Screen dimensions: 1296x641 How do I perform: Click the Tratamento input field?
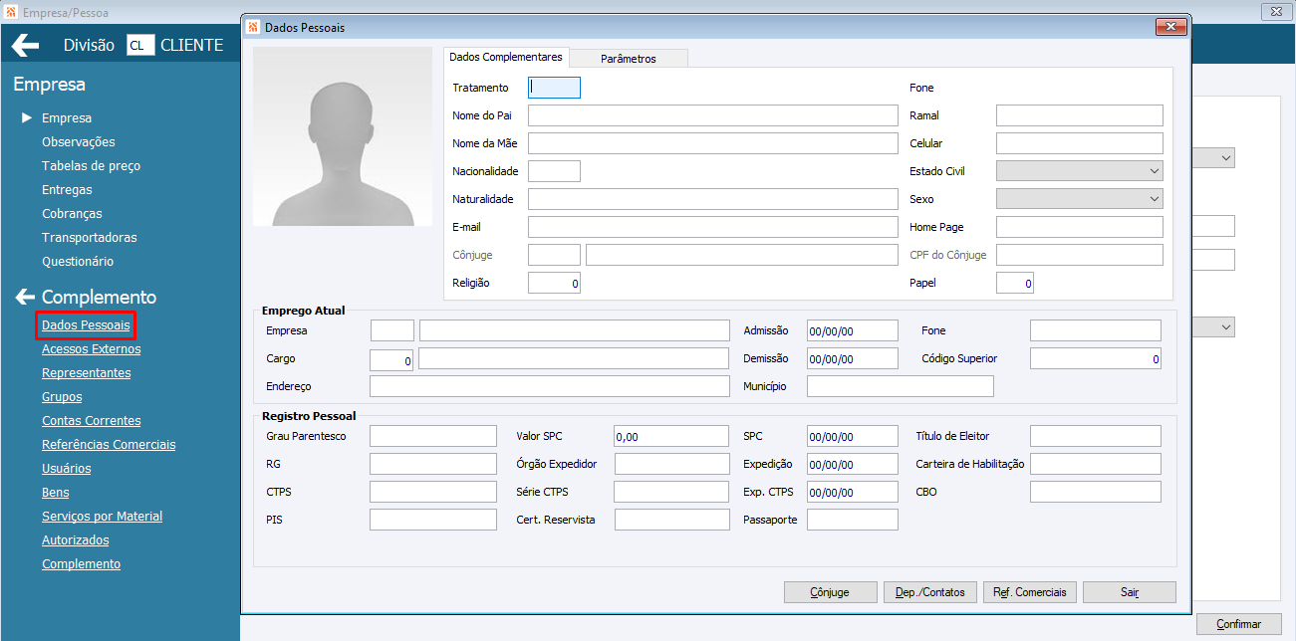(x=554, y=88)
